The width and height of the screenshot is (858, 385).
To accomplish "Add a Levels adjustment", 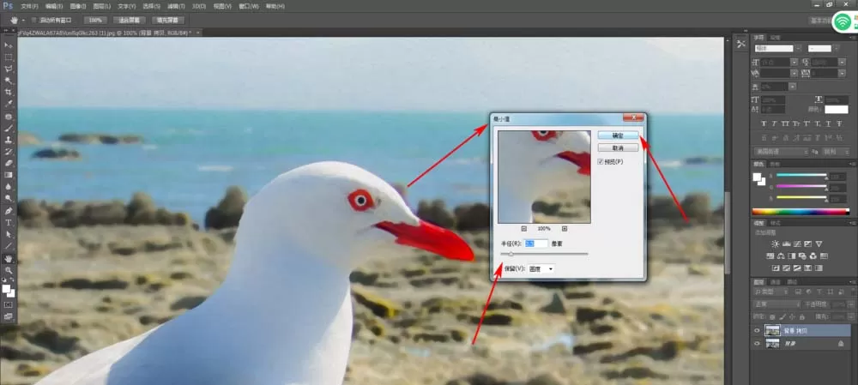I will click(787, 244).
